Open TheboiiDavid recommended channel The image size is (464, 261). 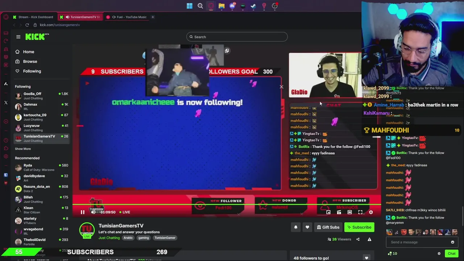[41, 242]
